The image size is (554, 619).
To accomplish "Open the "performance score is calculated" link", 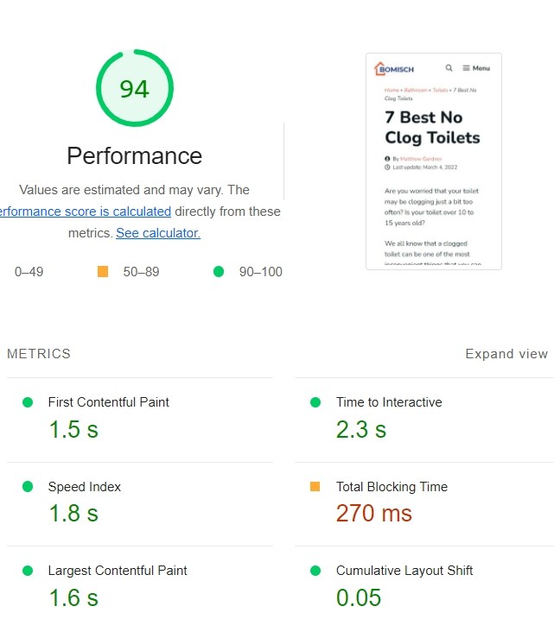I will point(86,212).
